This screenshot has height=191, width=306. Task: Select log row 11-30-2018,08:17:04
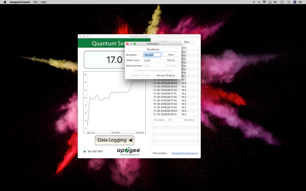click(176, 90)
